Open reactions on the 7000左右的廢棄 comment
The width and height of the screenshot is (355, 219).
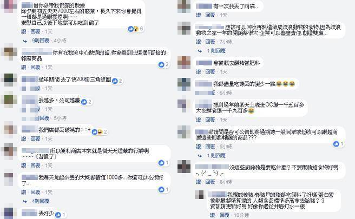[x=135, y=29]
